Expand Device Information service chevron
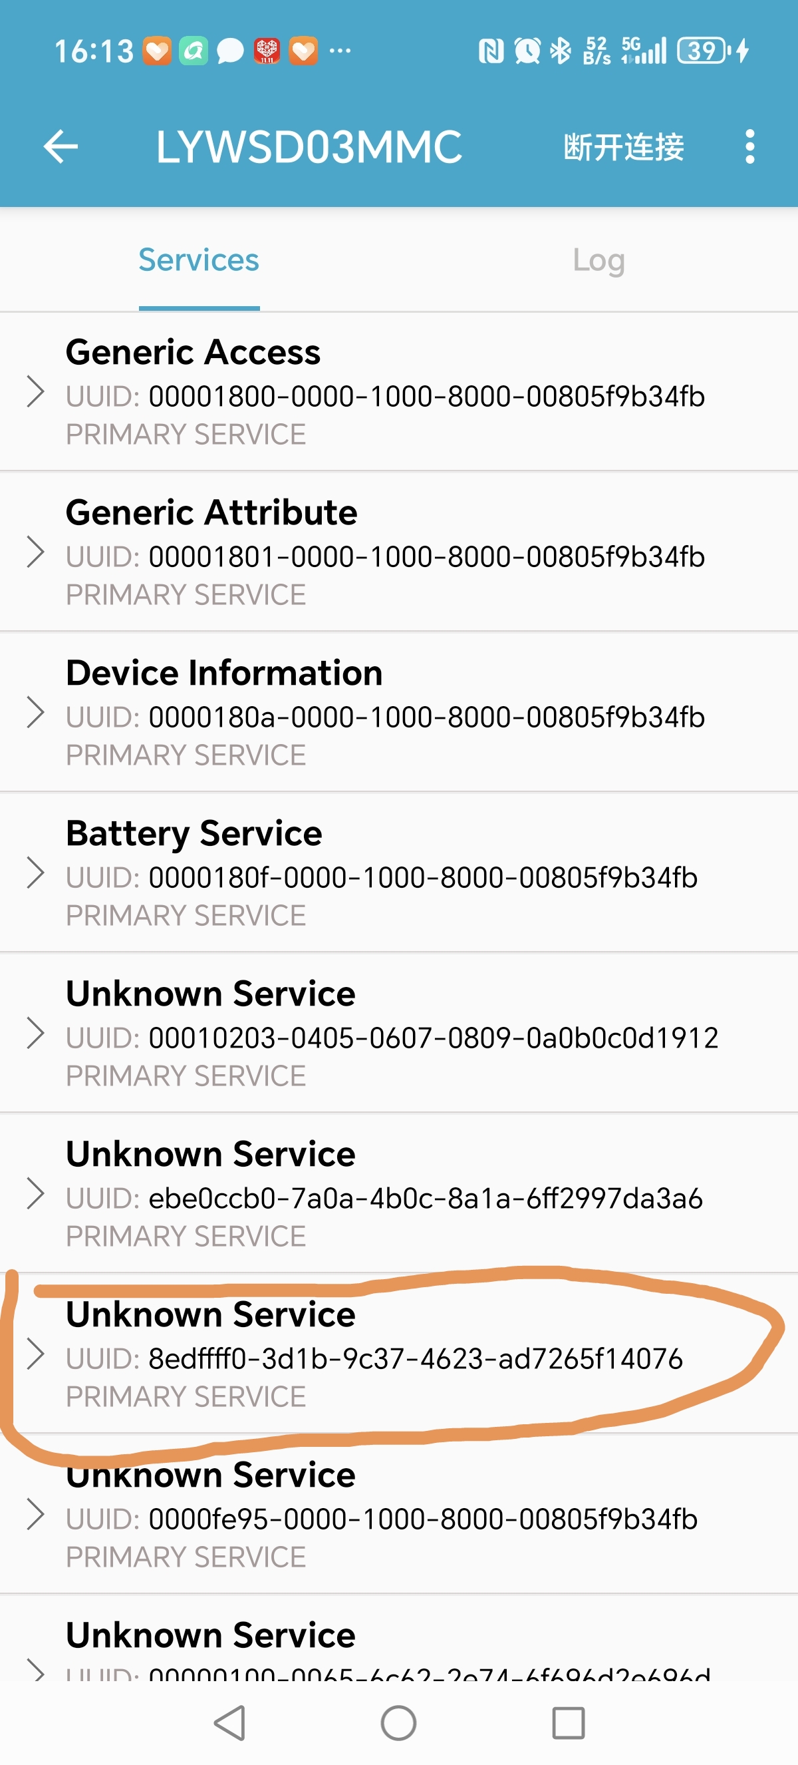The image size is (798, 1765). pos(35,713)
